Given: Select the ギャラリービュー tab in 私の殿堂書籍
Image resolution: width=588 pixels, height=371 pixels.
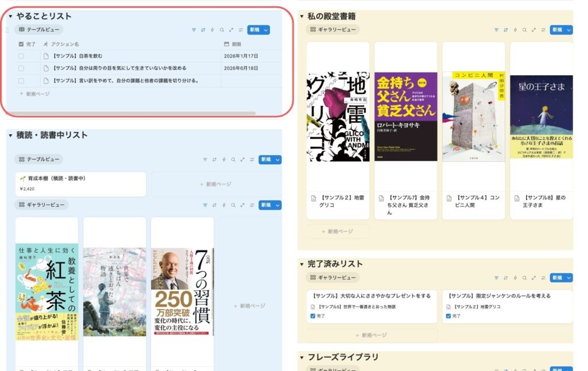Looking at the screenshot, I should [x=333, y=29].
